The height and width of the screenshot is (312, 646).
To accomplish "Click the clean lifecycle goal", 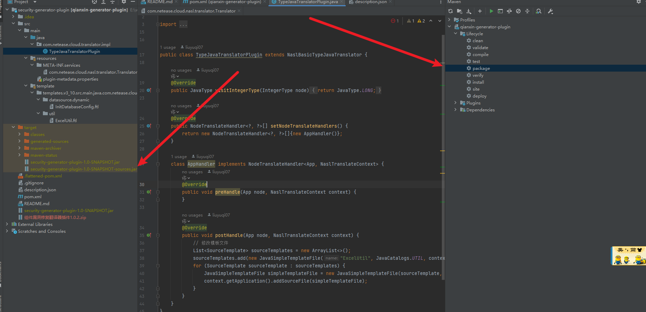I will [477, 41].
